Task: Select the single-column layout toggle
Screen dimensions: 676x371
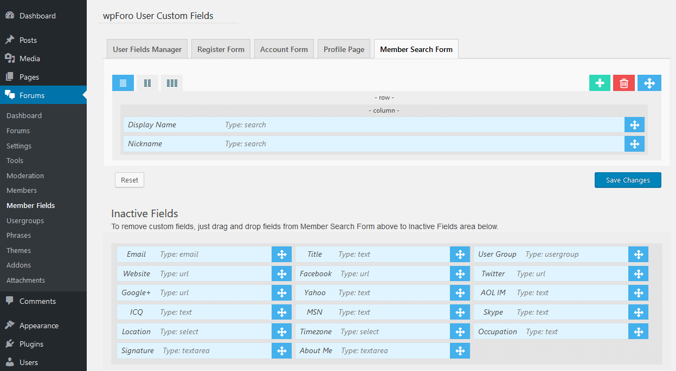Action: point(123,83)
